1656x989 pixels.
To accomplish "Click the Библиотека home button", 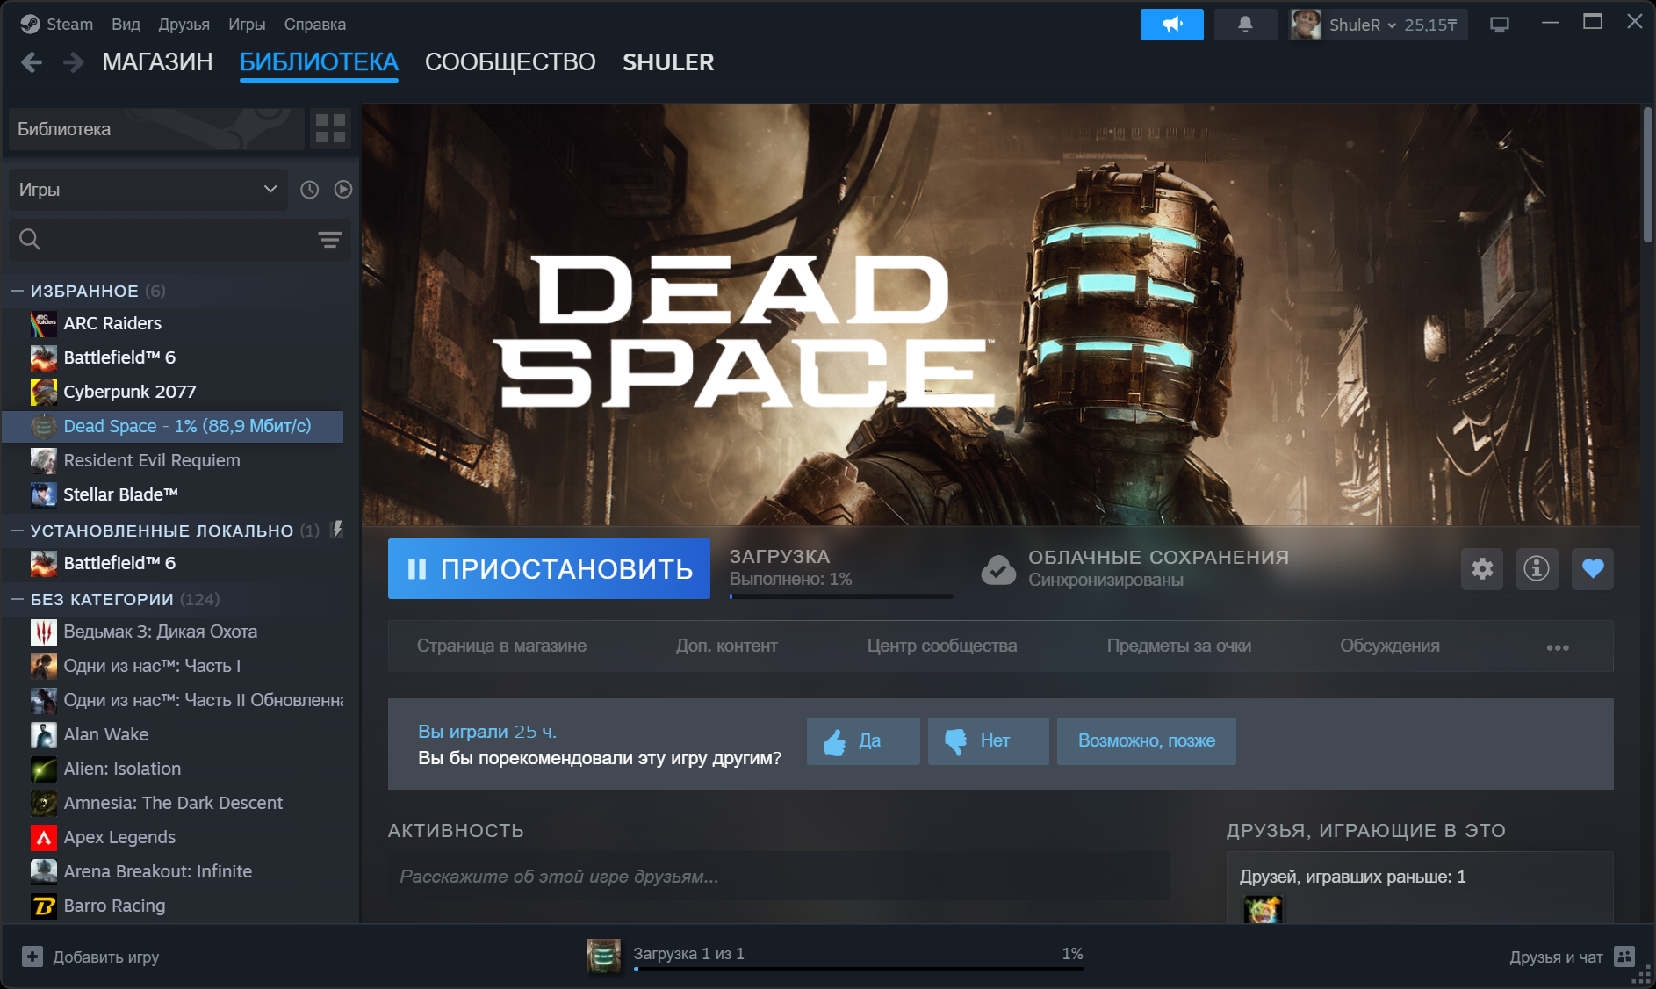I will pyautogui.click(x=156, y=128).
